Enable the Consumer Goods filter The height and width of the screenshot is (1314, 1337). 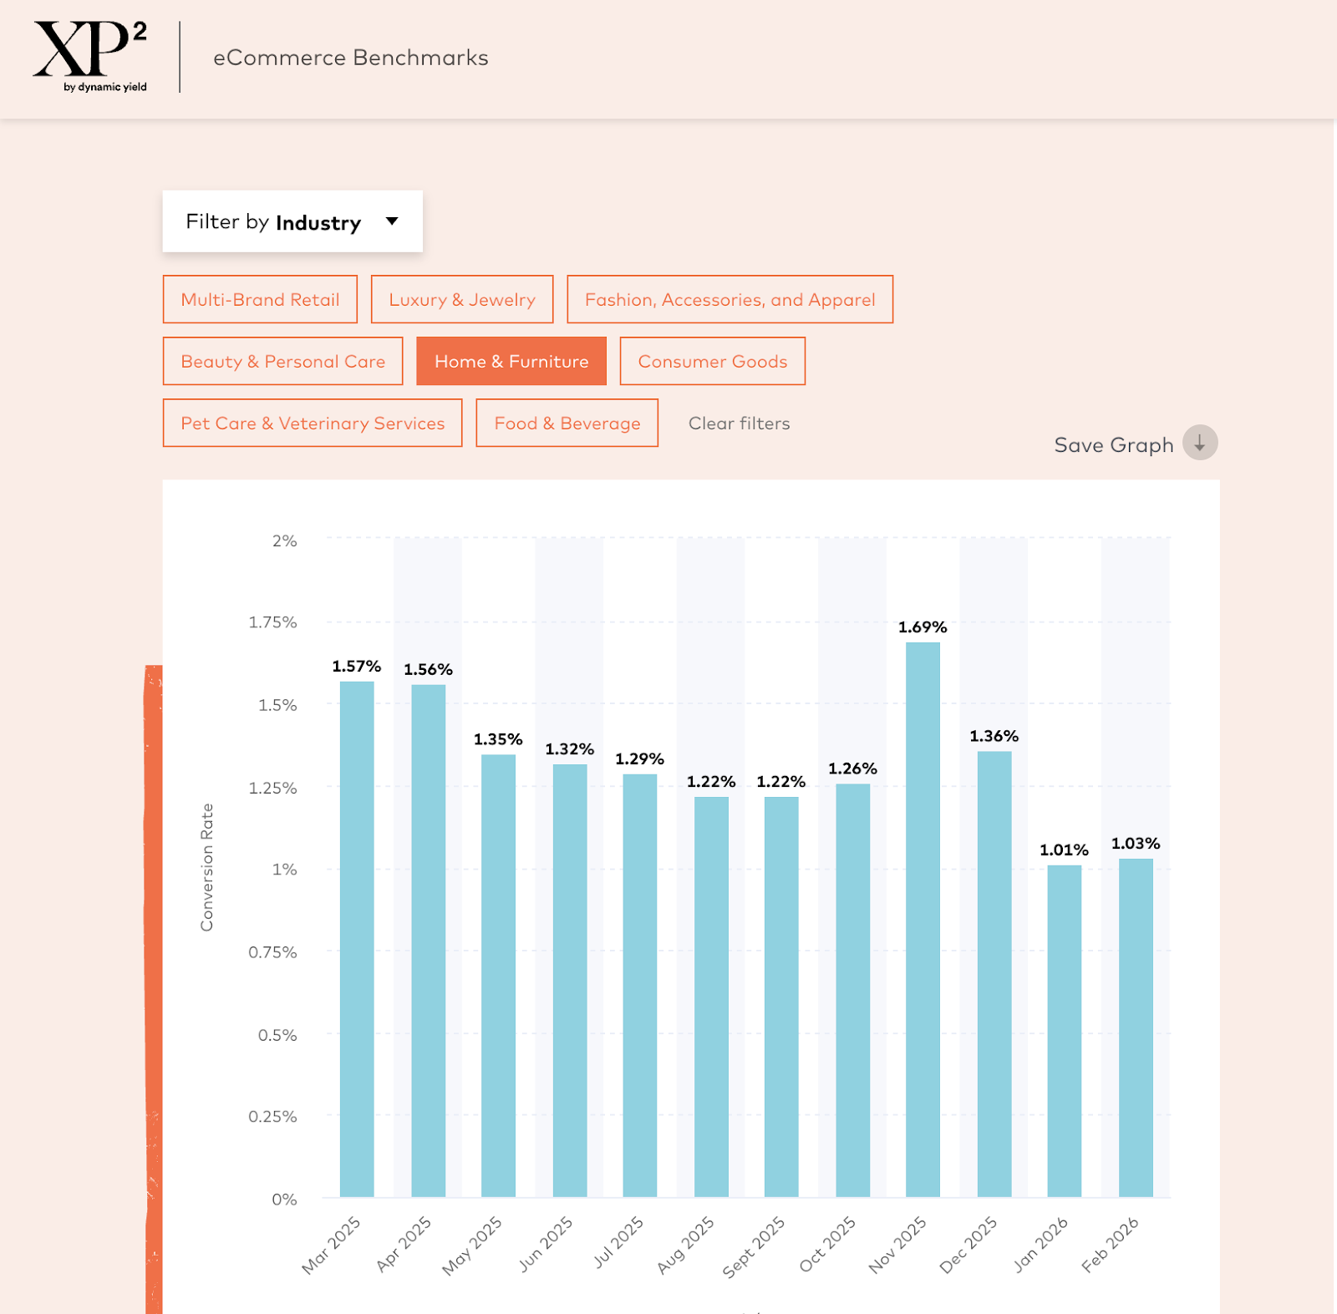(x=712, y=361)
